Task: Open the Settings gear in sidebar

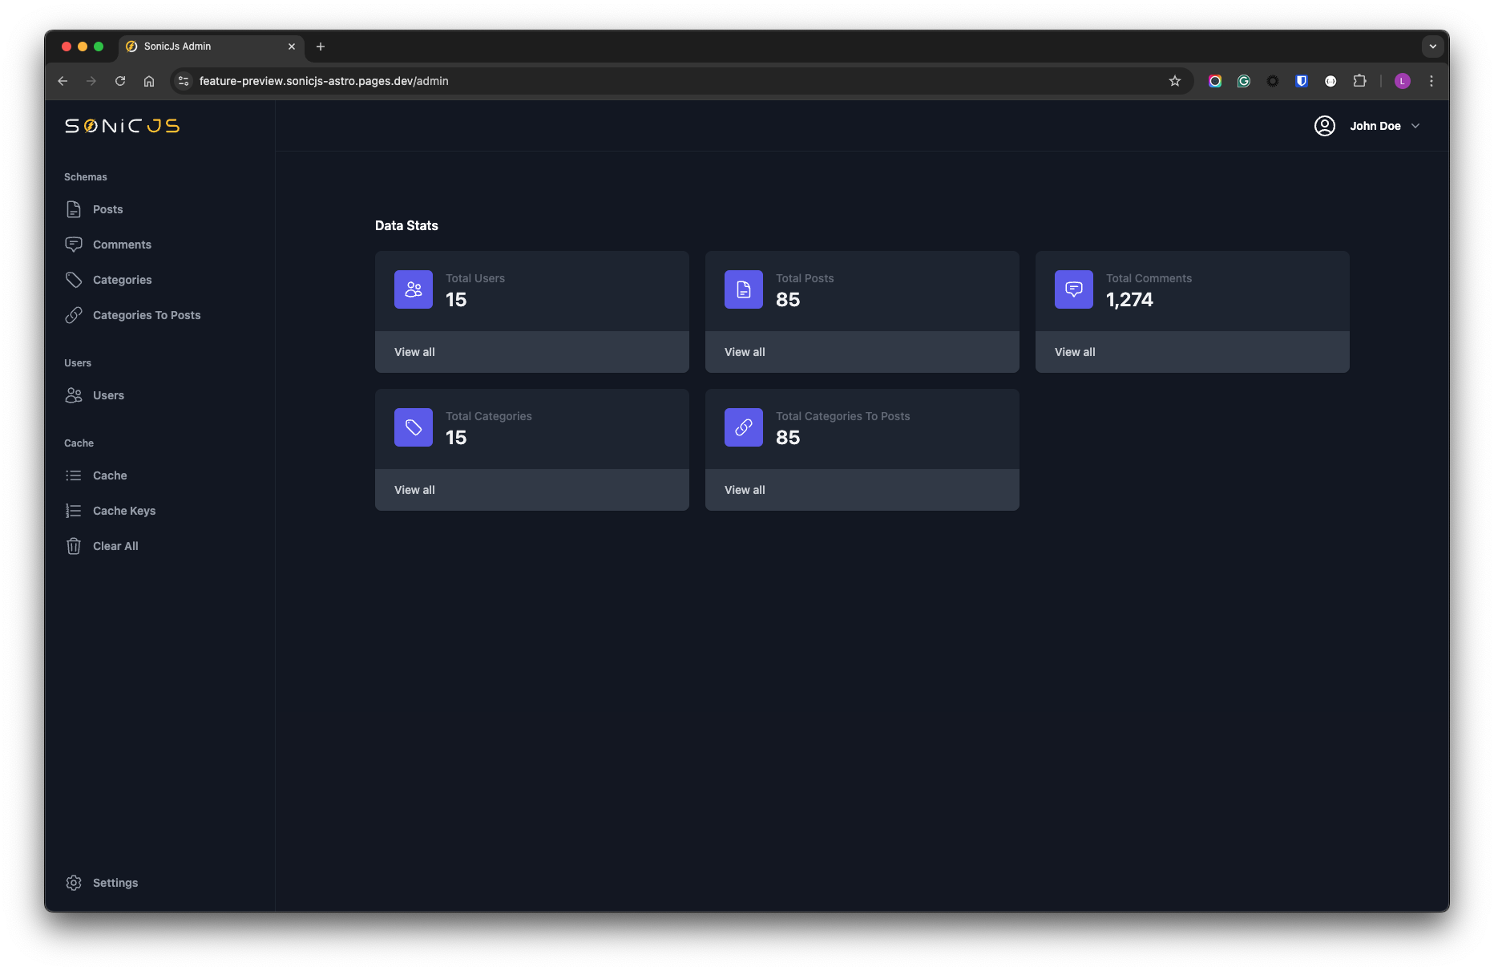Action: tap(74, 882)
